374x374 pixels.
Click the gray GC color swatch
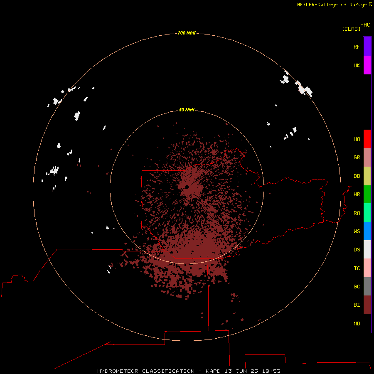(x=367, y=286)
